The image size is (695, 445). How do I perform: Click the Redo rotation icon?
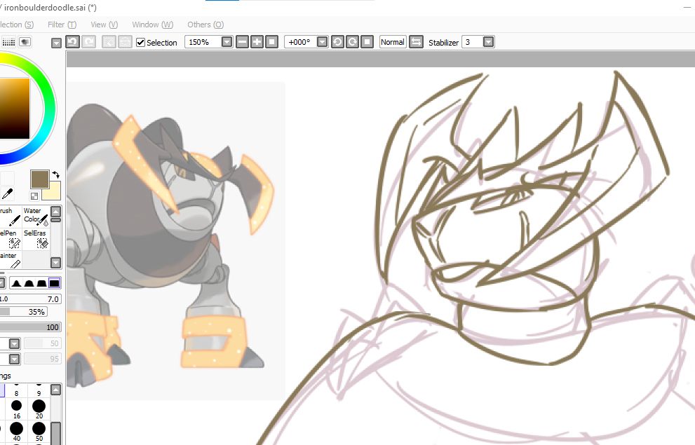point(351,42)
